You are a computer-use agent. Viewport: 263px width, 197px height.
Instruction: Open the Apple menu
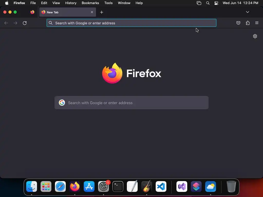[7, 3]
